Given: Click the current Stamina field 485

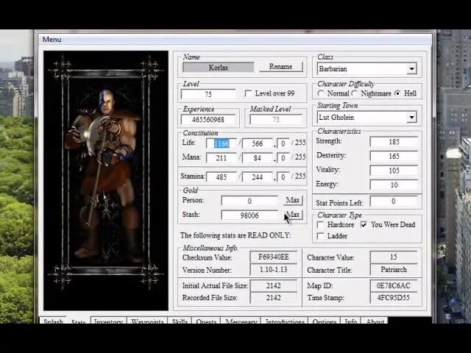Looking at the screenshot, I should click(x=222, y=177).
